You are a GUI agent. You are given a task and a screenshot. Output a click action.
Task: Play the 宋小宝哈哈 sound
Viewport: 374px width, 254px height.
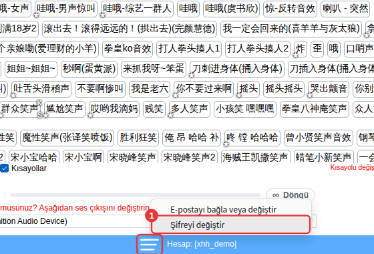click(x=33, y=156)
